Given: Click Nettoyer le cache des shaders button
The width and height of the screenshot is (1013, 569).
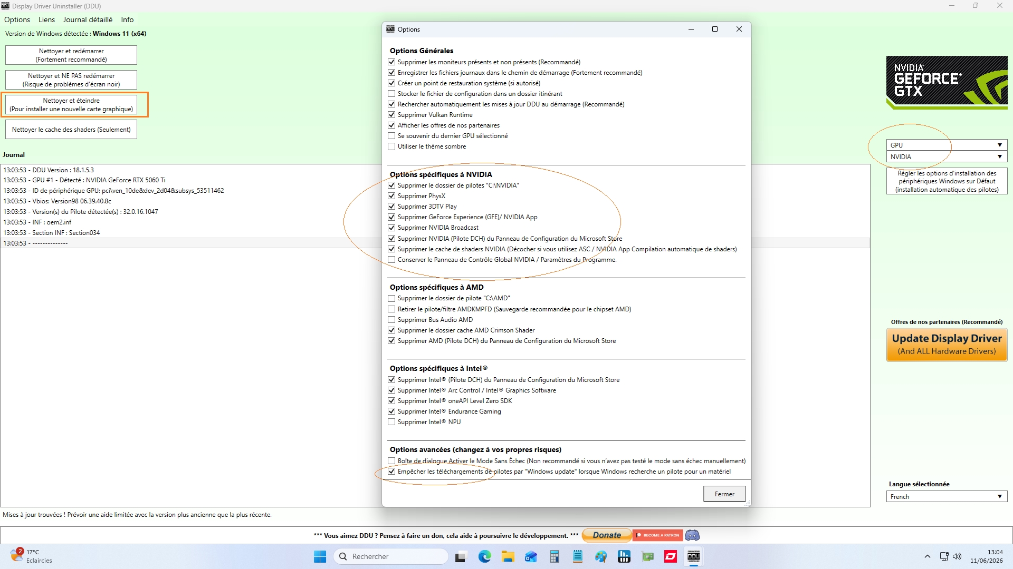Looking at the screenshot, I should 71,130.
